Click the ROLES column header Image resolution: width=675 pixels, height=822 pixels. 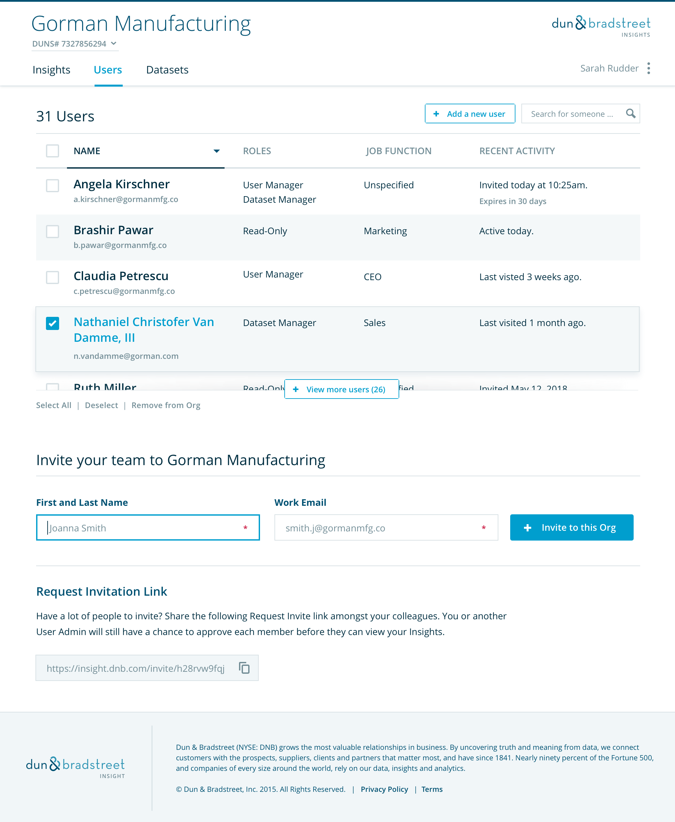[x=257, y=151]
